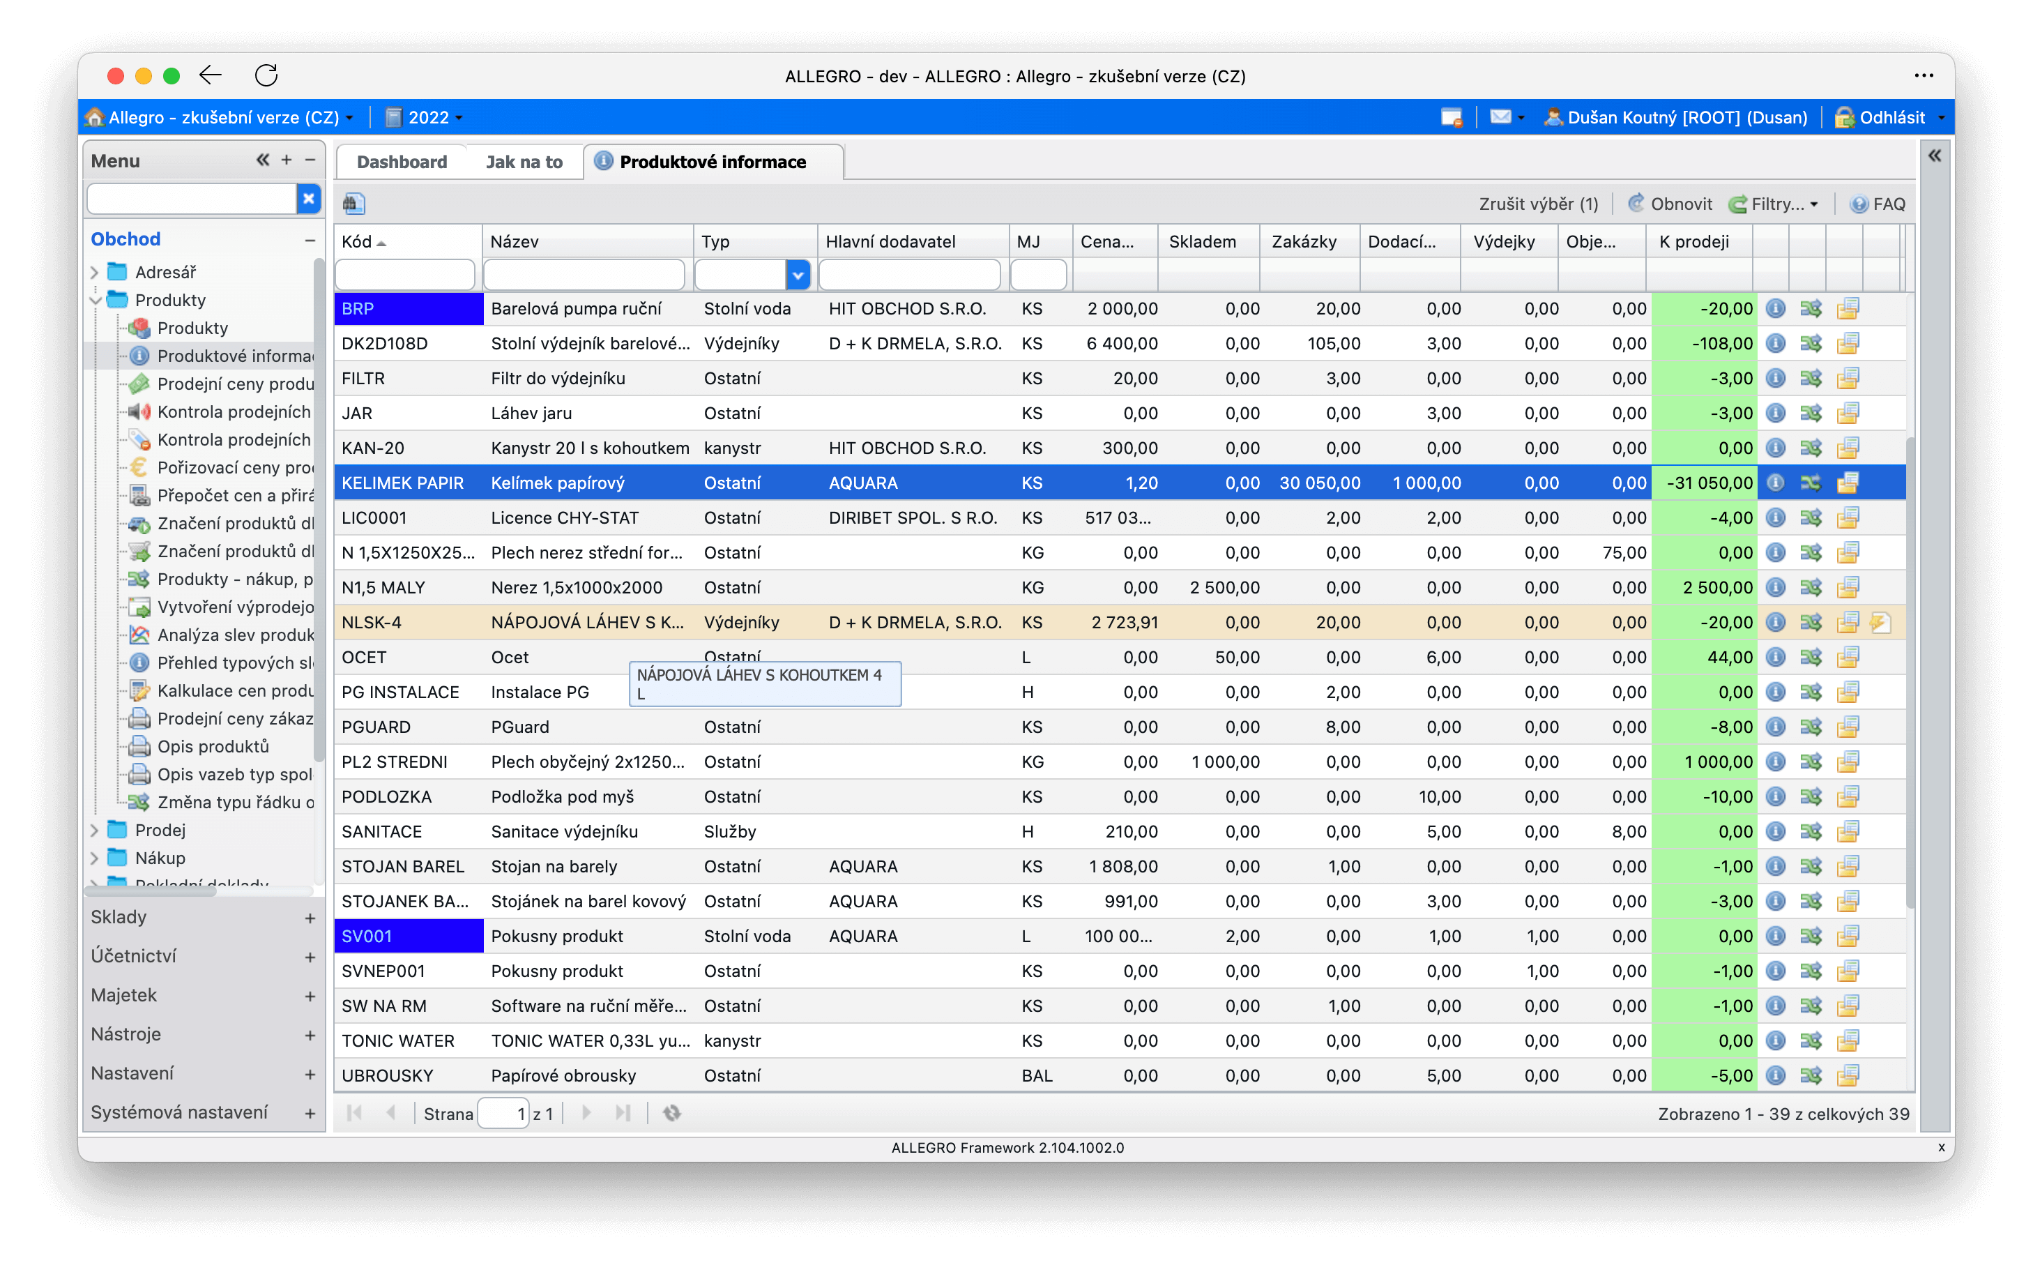Click the note icon in NLSK-4 row
Screen dimensions: 2033x1265
click(1880, 623)
